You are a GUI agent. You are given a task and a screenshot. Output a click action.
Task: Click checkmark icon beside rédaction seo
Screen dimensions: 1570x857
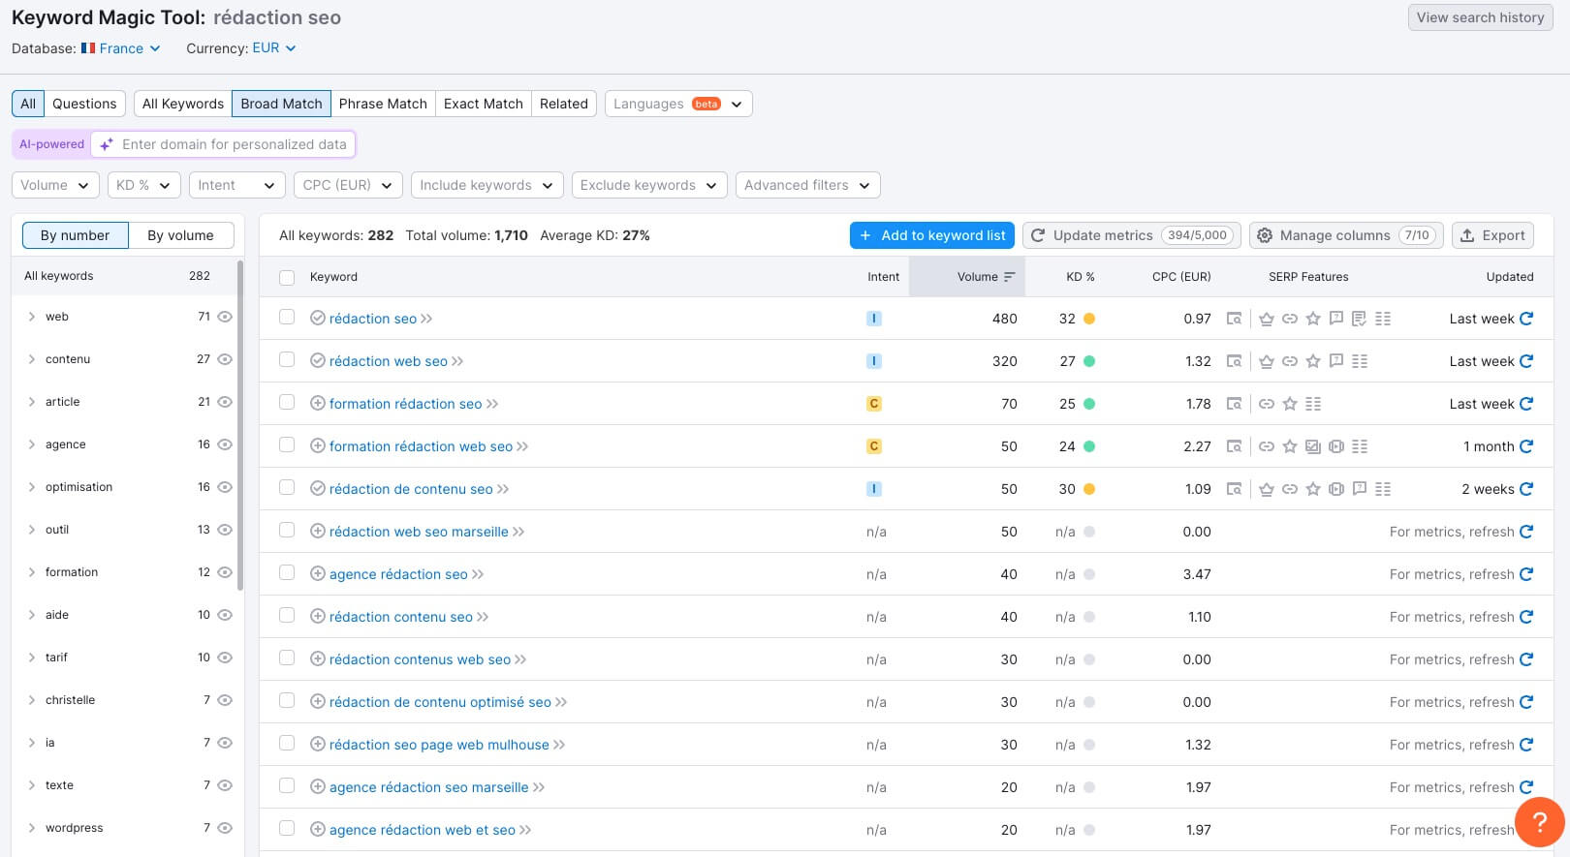317,319
